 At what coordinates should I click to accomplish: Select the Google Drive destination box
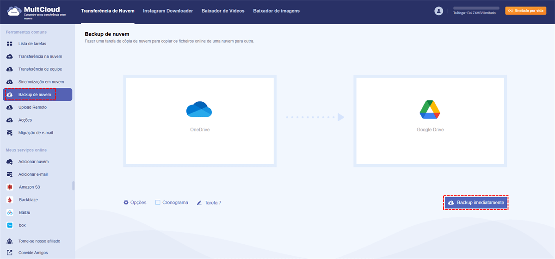click(x=430, y=120)
